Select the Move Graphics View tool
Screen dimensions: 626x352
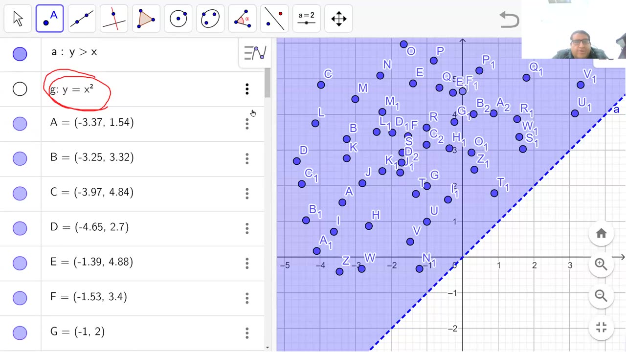pos(338,19)
